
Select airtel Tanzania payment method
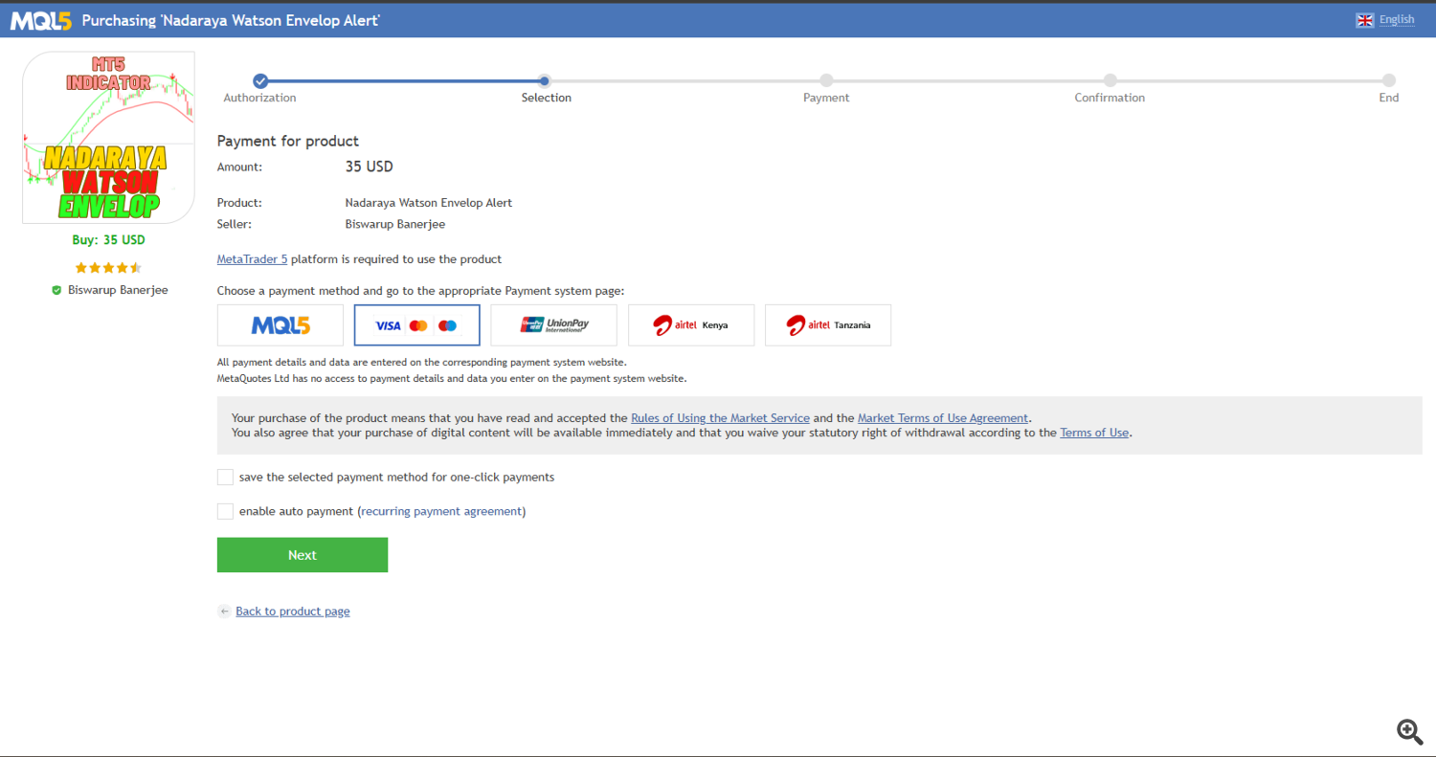(x=828, y=325)
